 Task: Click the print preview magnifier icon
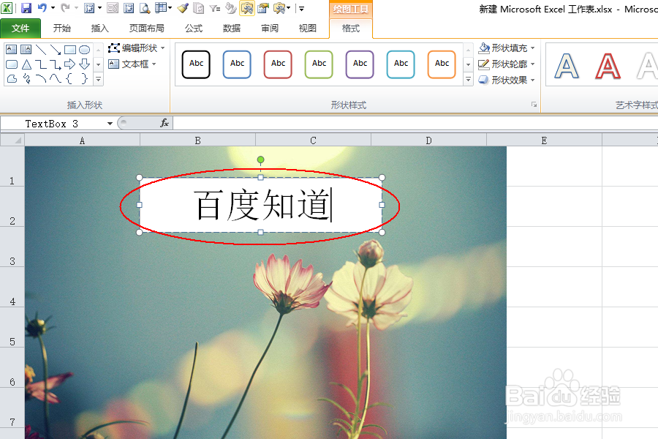[x=144, y=8]
